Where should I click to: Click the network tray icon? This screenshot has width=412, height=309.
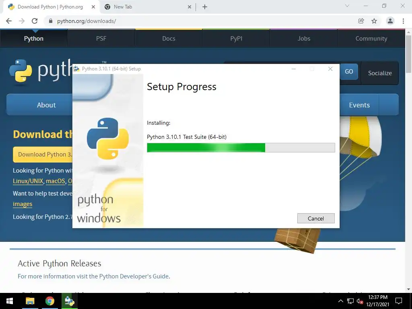[x=350, y=301]
